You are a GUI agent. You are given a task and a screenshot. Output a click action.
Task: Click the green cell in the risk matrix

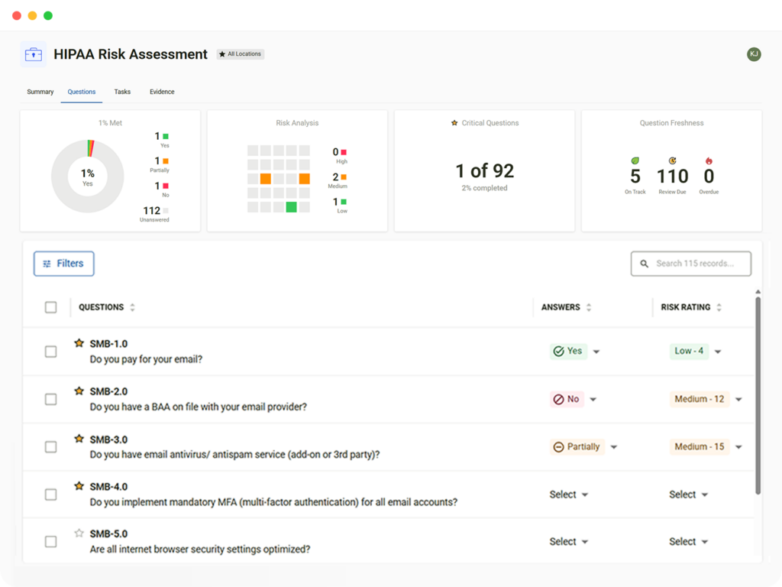coord(291,206)
